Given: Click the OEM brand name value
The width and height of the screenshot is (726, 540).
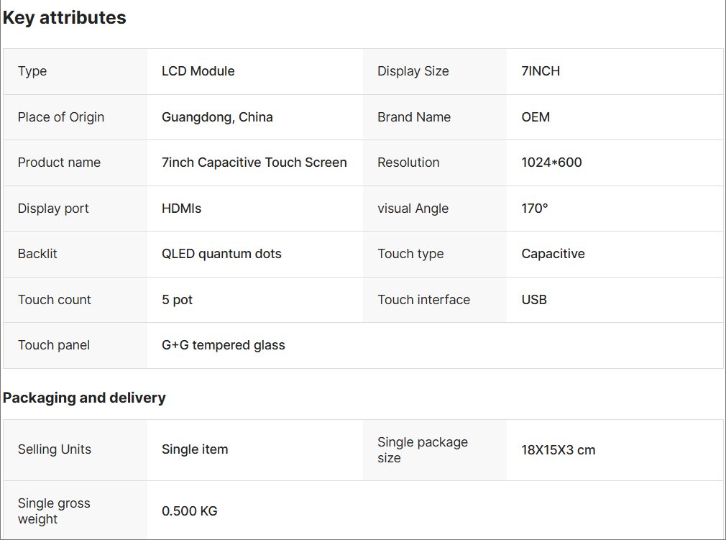Looking at the screenshot, I should (536, 117).
